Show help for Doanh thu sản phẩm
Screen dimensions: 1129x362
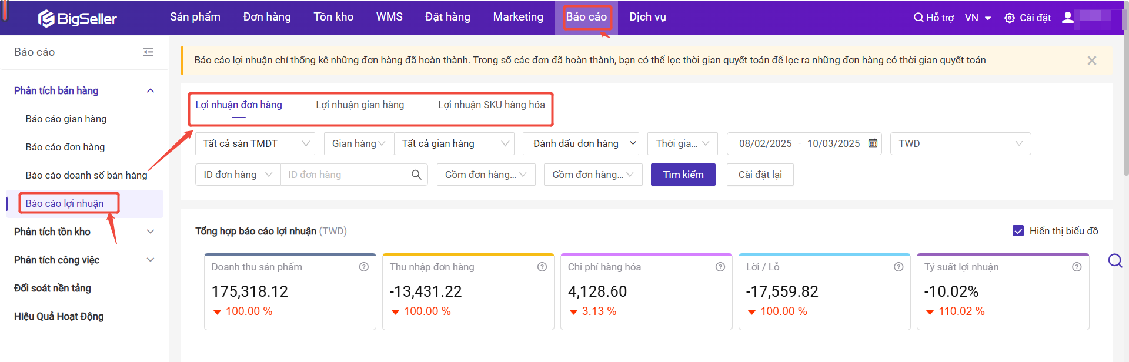364,267
